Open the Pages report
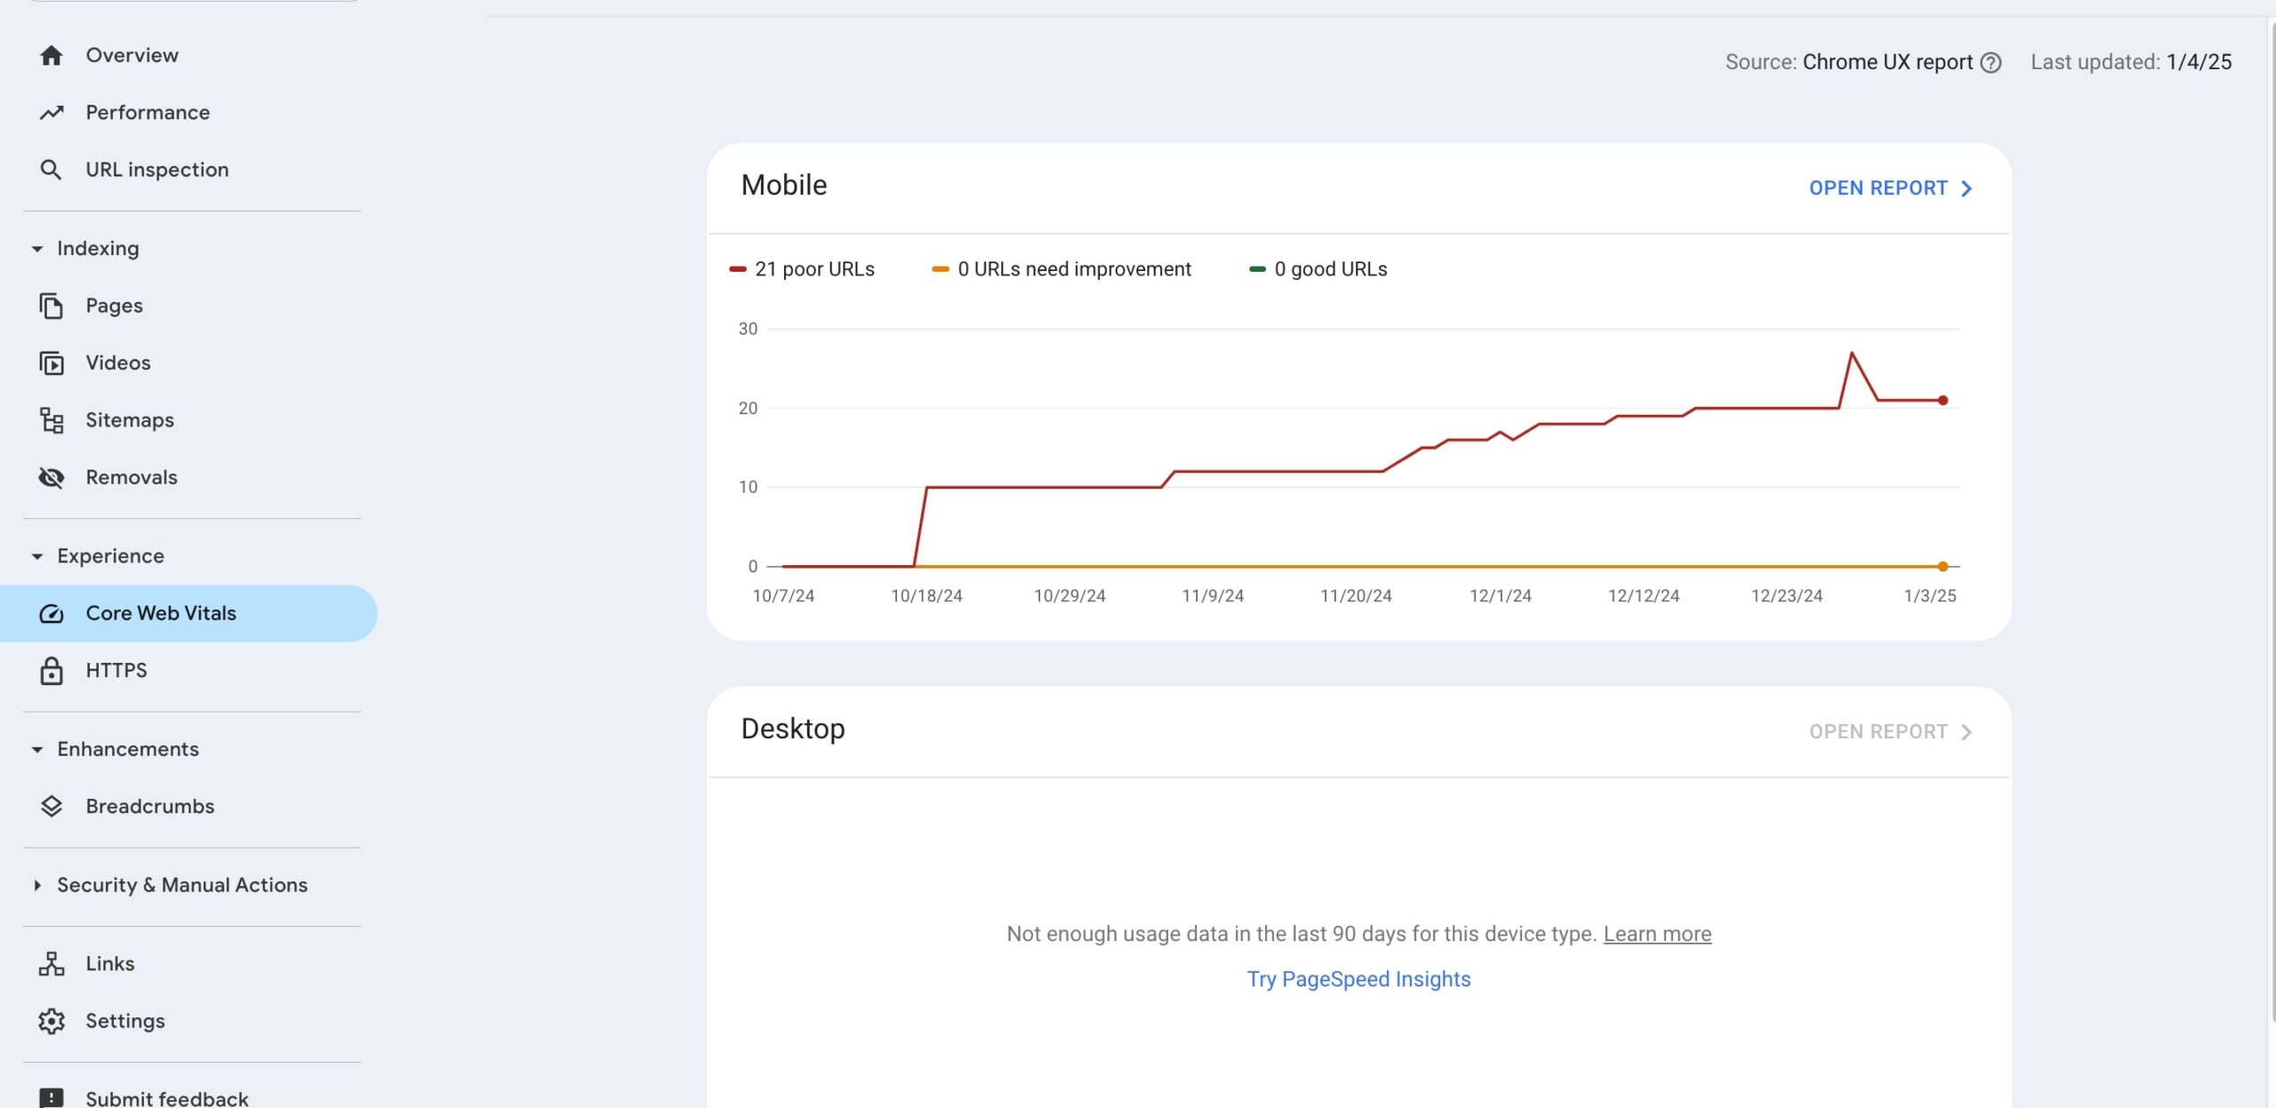The image size is (2276, 1108). (114, 306)
